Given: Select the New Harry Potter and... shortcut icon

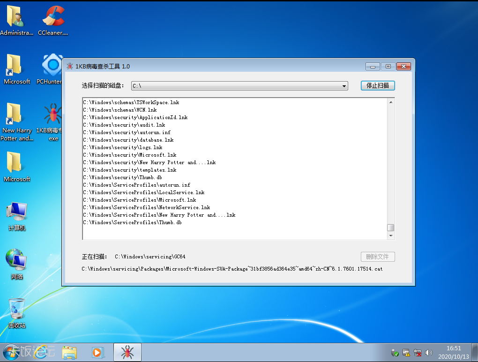Looking at the screenshot, I should (16, 122).
